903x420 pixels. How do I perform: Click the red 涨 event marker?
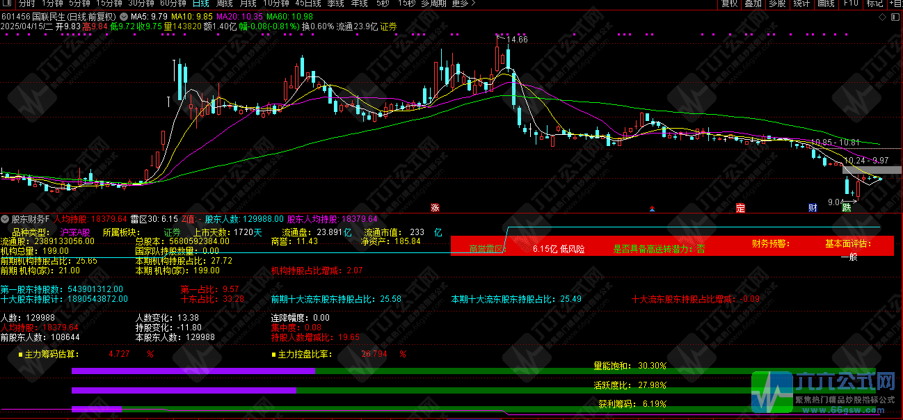pos(435,207)
